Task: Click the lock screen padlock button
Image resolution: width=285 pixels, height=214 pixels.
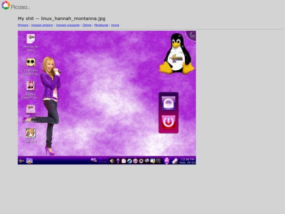Action: click(168, 103)
